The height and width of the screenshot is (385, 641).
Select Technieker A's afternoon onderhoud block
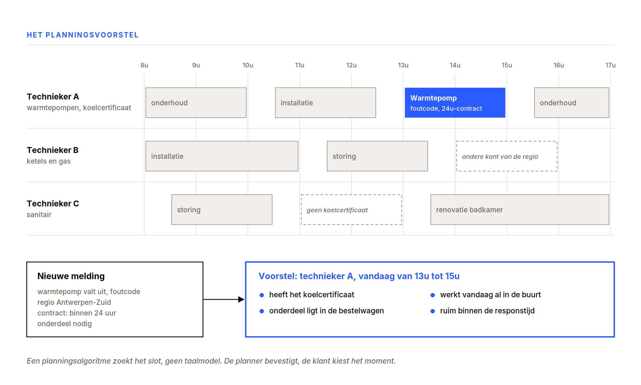tap(572, 103)
